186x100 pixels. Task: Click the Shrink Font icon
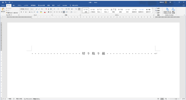39,9
